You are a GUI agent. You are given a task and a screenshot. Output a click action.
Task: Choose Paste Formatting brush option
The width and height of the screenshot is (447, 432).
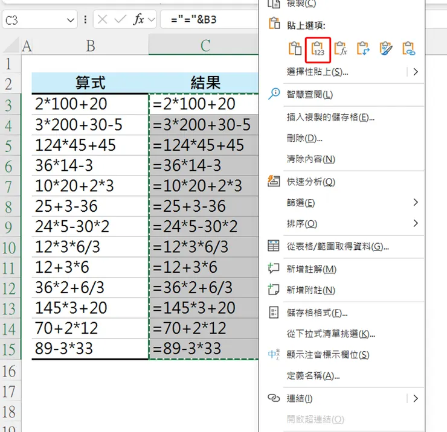[386, 48]
